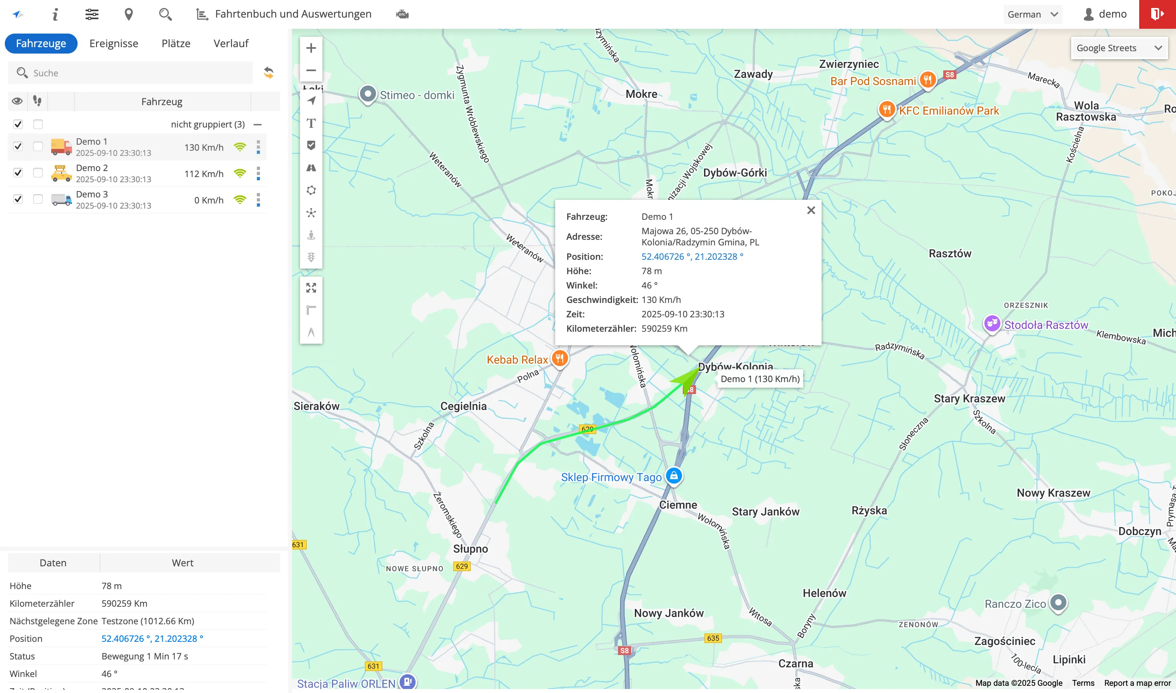Viewport: 1176px width, 693px height.
Task: Switch to the Ereignisse tab
Action: 114,44
